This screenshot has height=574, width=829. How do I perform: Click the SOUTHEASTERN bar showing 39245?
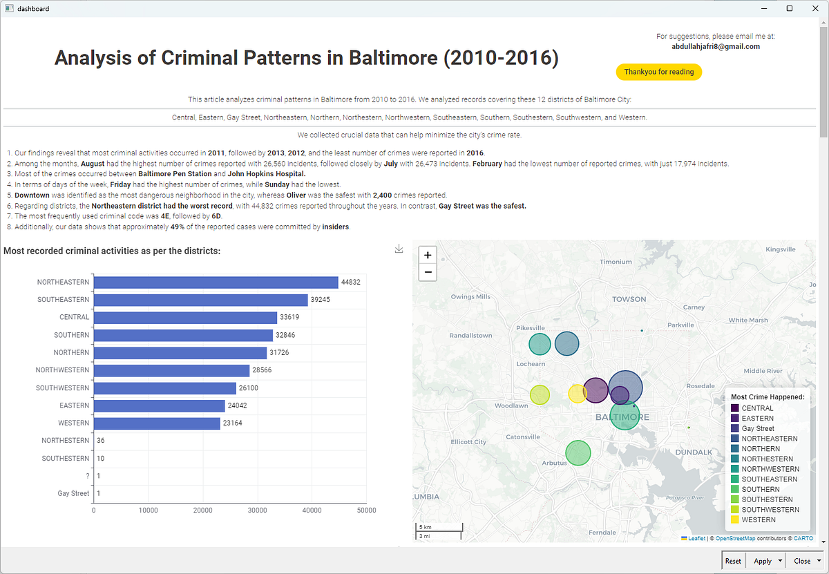pos(201,300)
